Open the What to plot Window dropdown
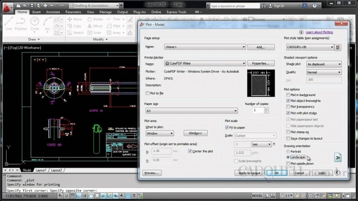This screenshot has width=358, height=201. point(159,133)
